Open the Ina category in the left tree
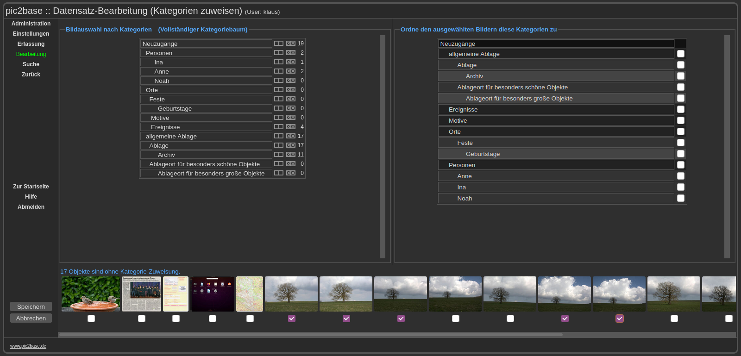 click(158, 62)
